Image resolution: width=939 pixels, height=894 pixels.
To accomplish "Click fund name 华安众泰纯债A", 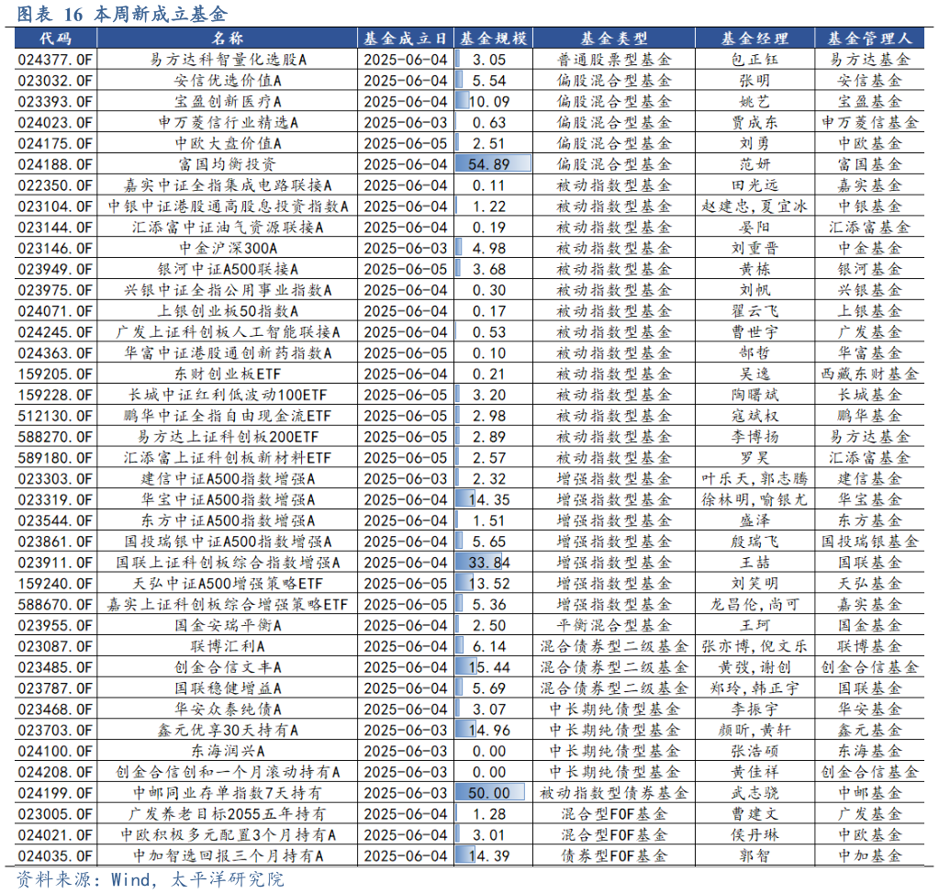I will point(228,709).
